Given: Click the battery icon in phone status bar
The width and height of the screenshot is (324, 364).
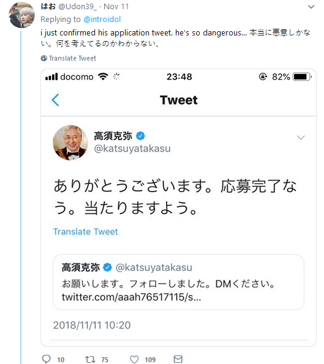Looking at the screenshot, I should click(x=302, y=76).
